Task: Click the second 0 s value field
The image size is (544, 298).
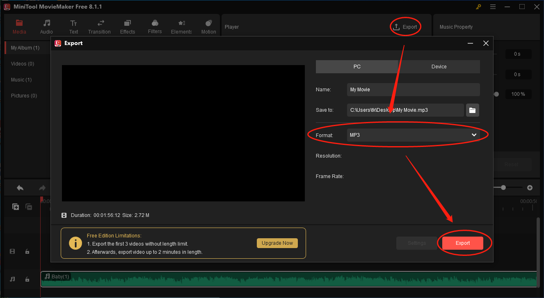Action: tap(518, 74)
